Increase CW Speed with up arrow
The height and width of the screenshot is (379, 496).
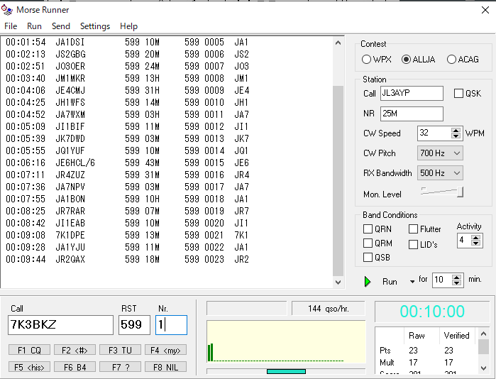pyautogui.click(x=456, y=130)
